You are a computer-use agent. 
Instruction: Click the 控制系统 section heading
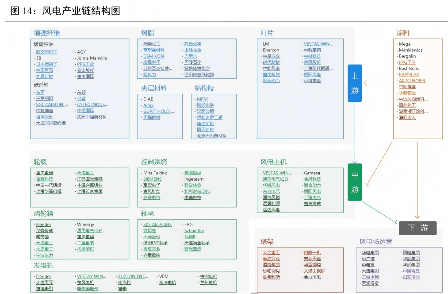click(x=154, y=162)
